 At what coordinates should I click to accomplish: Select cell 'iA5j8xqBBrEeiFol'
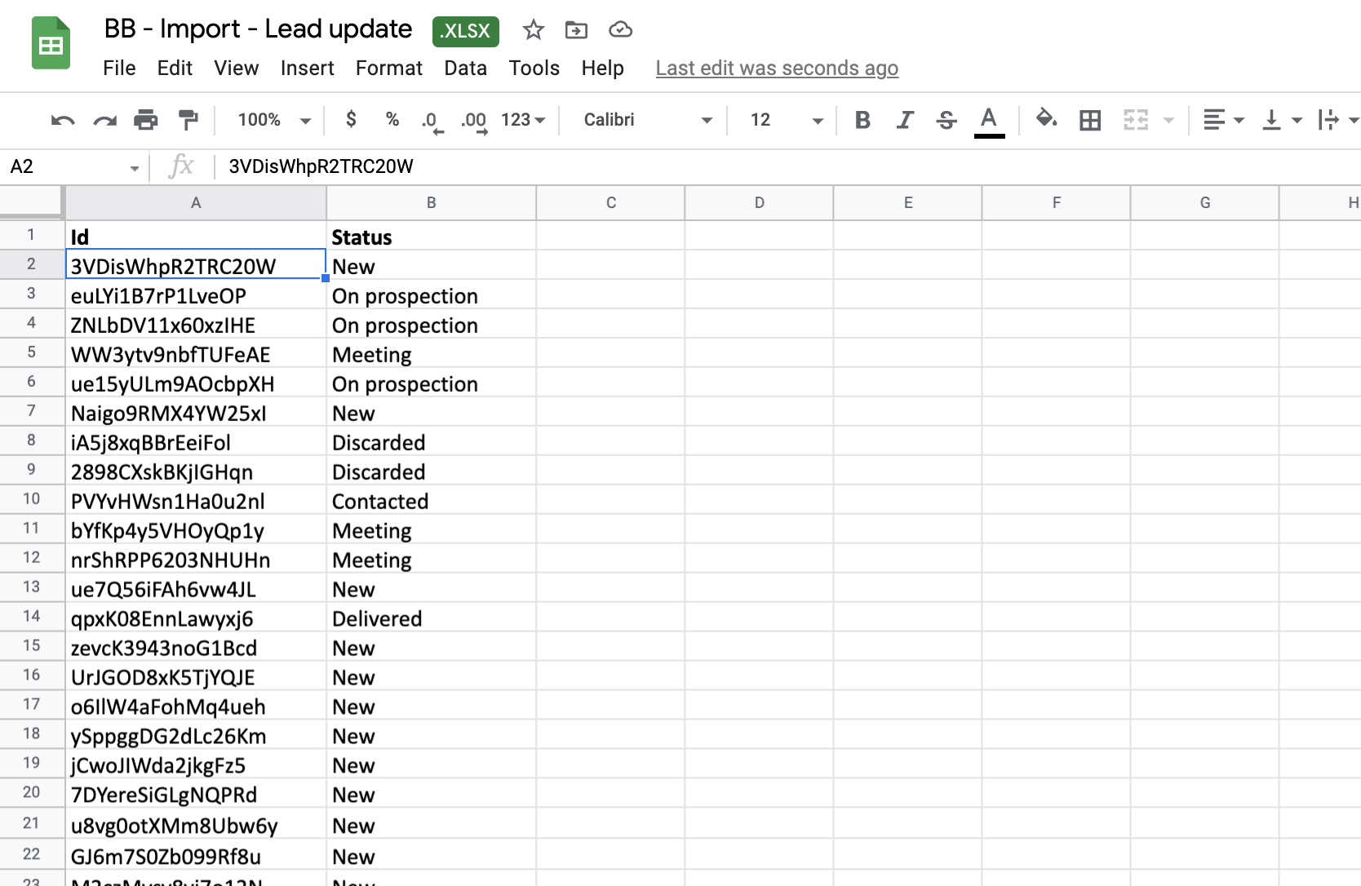click(196, 441)
